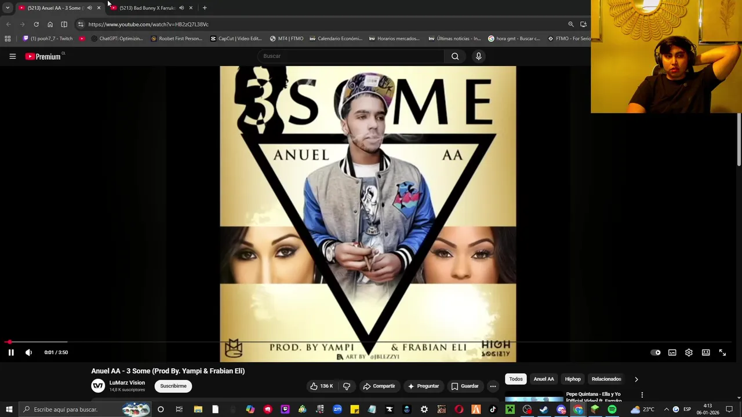Click the red video progress bar

[368, 342]
